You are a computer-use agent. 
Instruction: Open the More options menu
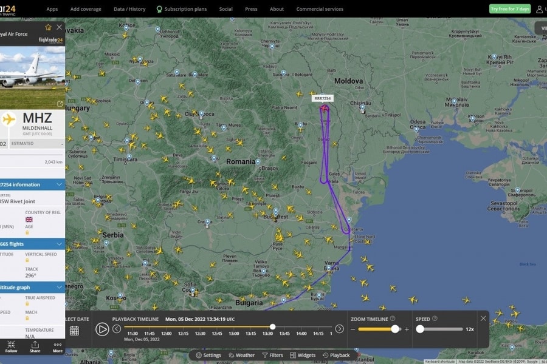click(58, 347)
